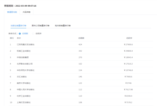Select the 出版社销量排行榜 tab
The width and height of the screenshot is (157, 106).
pyautogui.click(x=18, y=26)
